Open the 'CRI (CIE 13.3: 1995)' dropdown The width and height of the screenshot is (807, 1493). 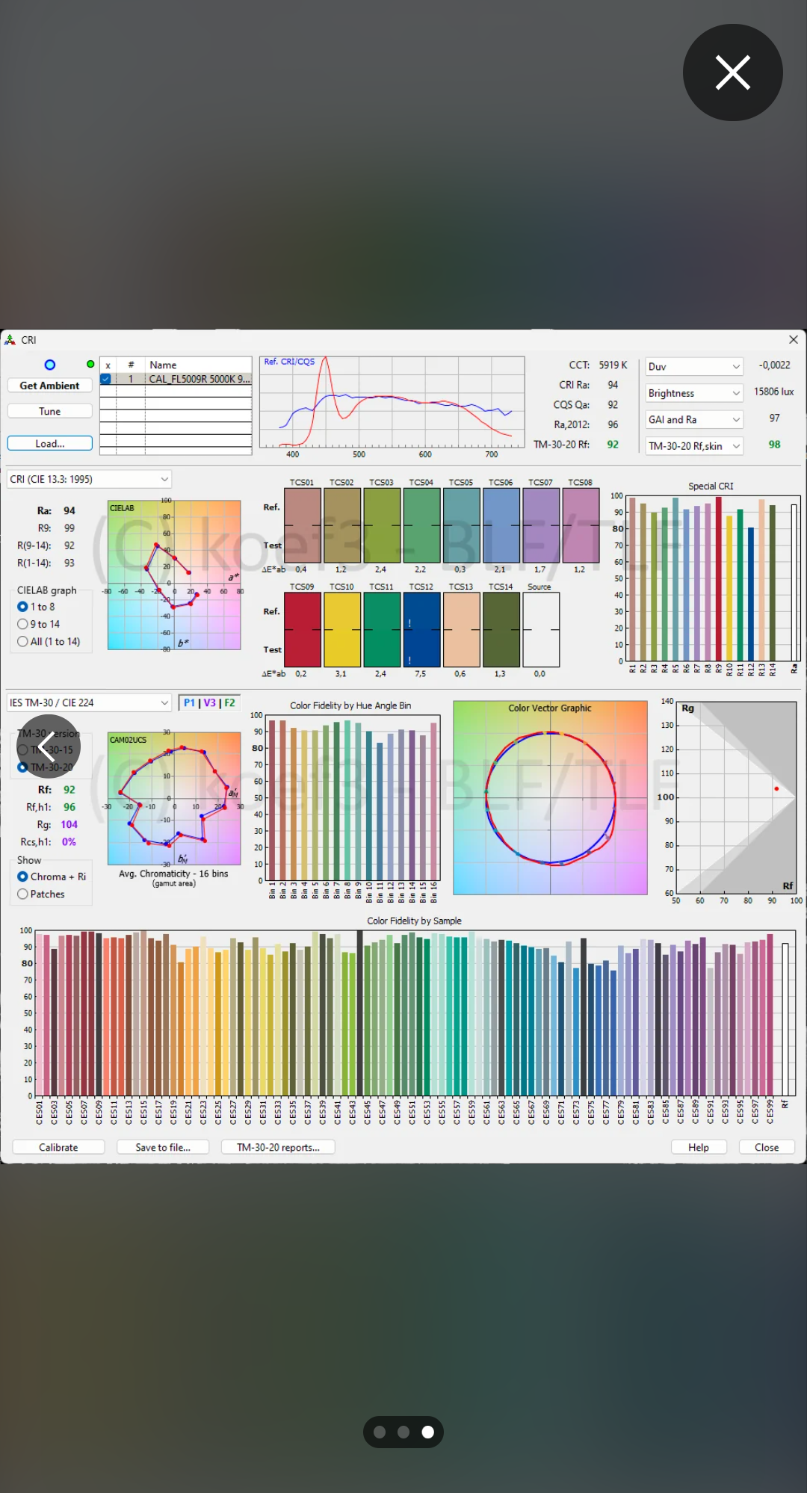[89, 479]
